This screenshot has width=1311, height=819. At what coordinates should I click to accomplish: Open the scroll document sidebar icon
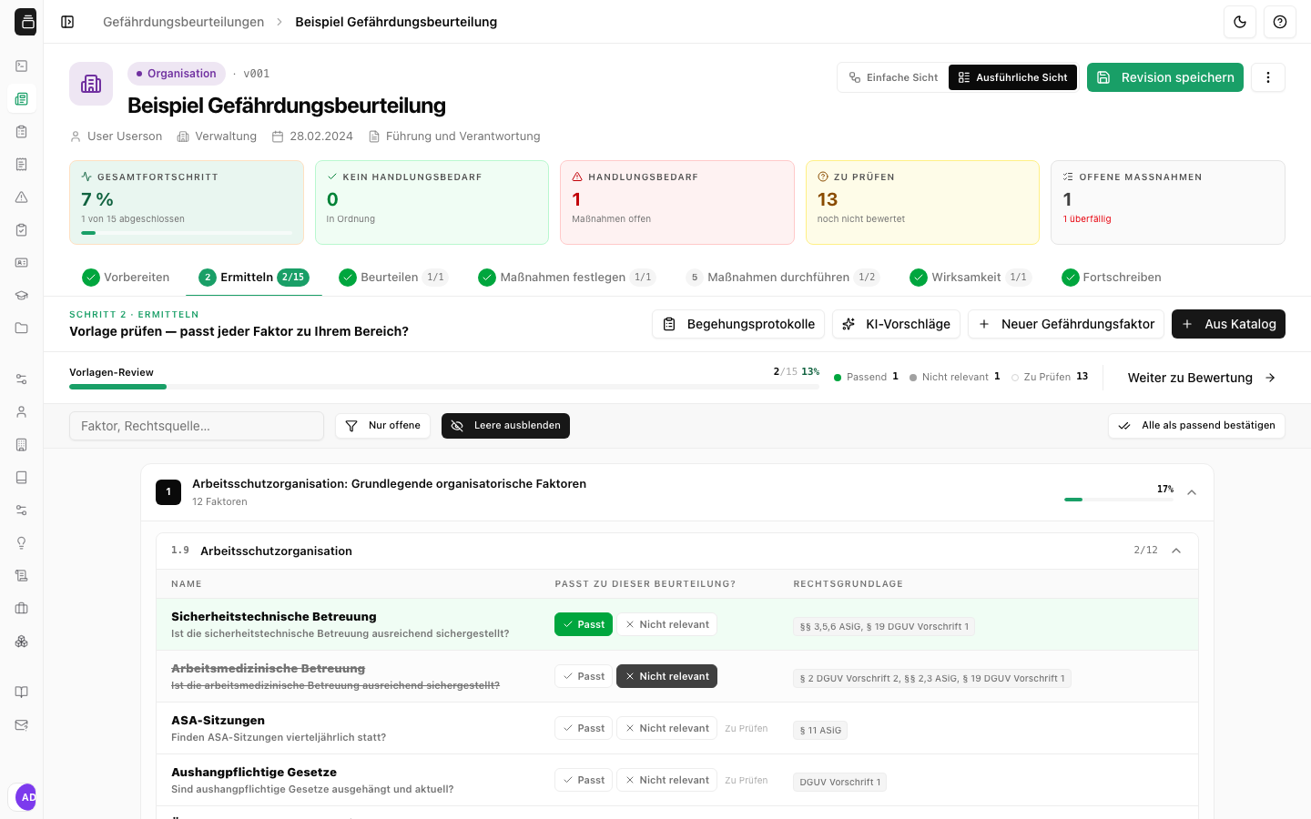22,576
